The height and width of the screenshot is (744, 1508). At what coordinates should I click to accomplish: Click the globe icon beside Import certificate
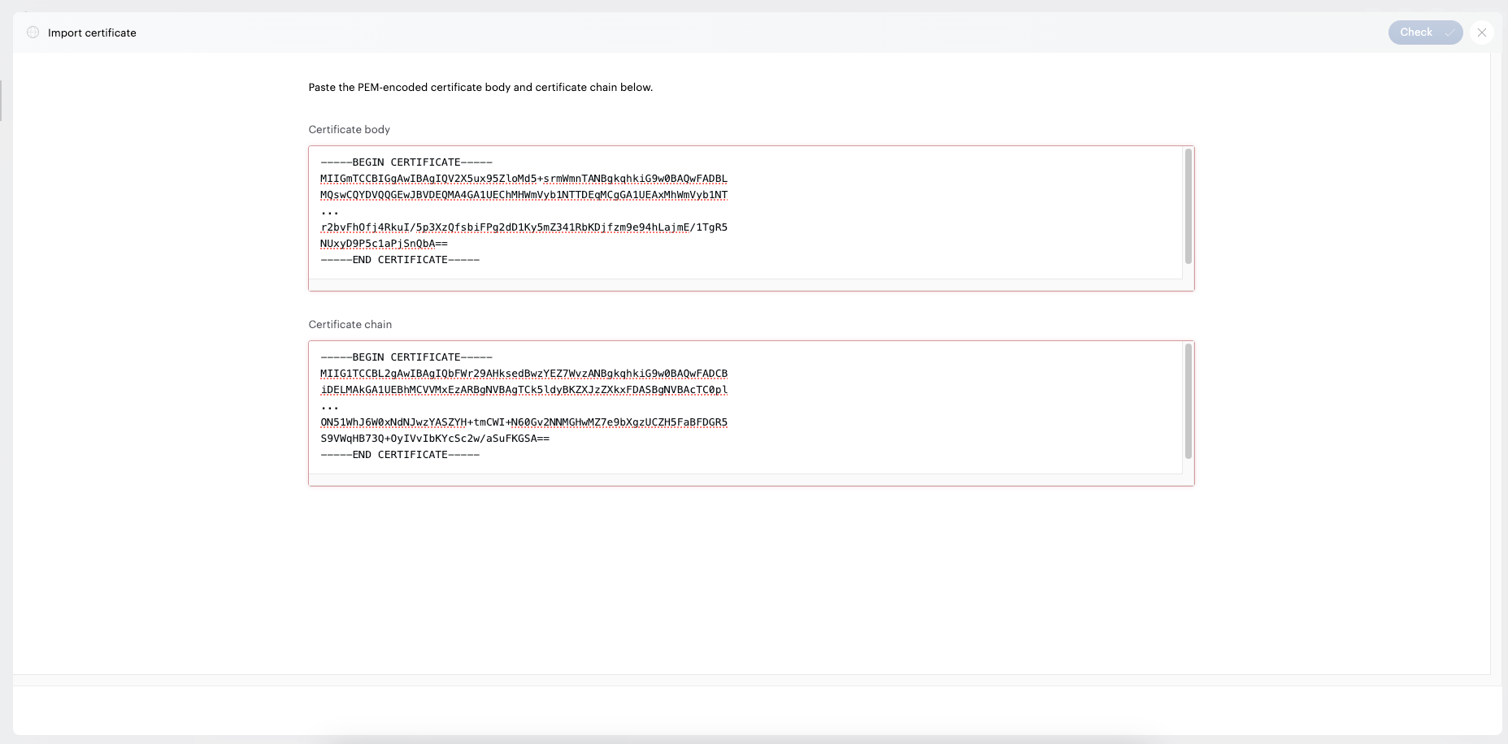33,32
